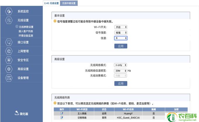The width and height of the screenshot is (199, 122).
Task: Click the 上网管理 globe icon
Action: coord(9,51)
